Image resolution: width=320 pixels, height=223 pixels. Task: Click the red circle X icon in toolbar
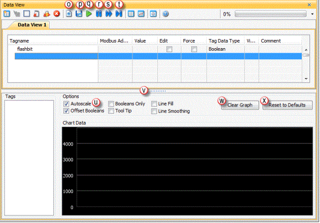click(57, 14)
